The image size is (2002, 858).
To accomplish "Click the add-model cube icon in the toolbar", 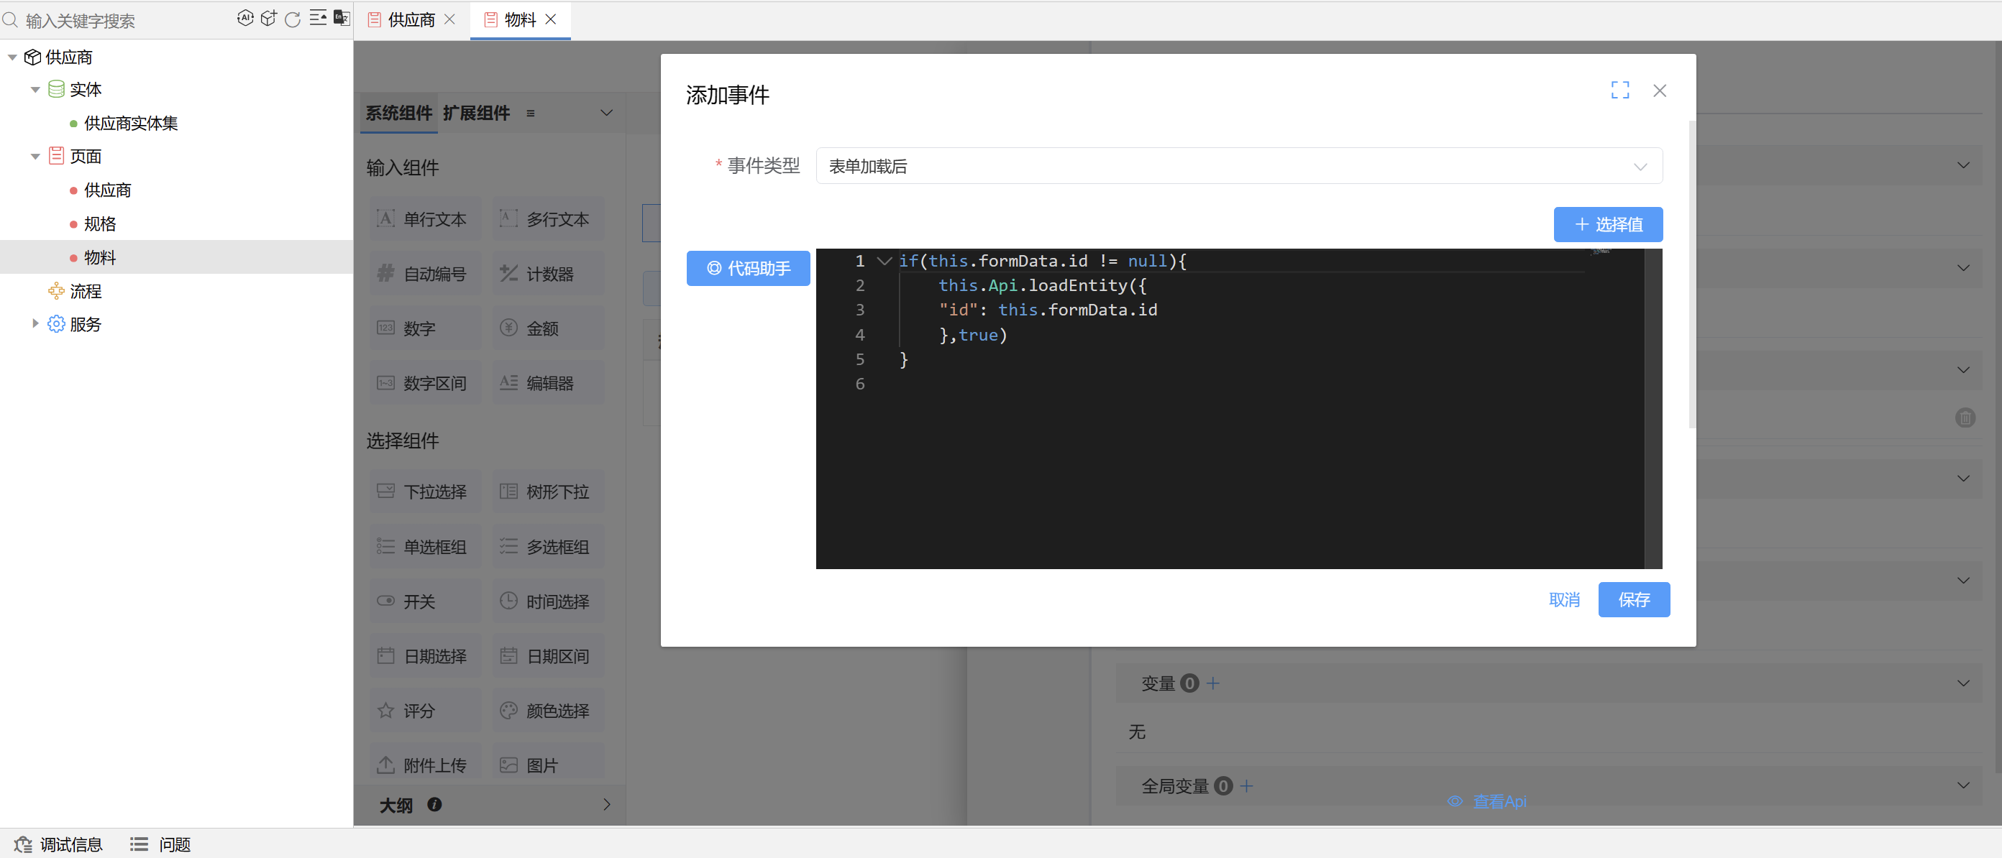I will [269, 18].
